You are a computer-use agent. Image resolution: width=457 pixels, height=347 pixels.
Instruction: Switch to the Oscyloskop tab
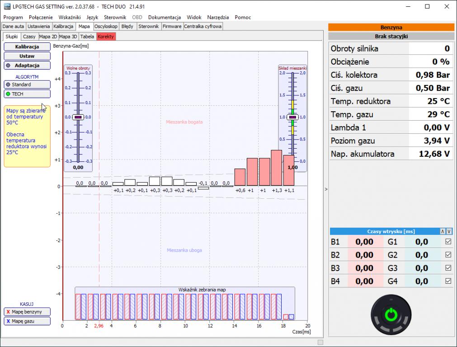click(106, 26)
